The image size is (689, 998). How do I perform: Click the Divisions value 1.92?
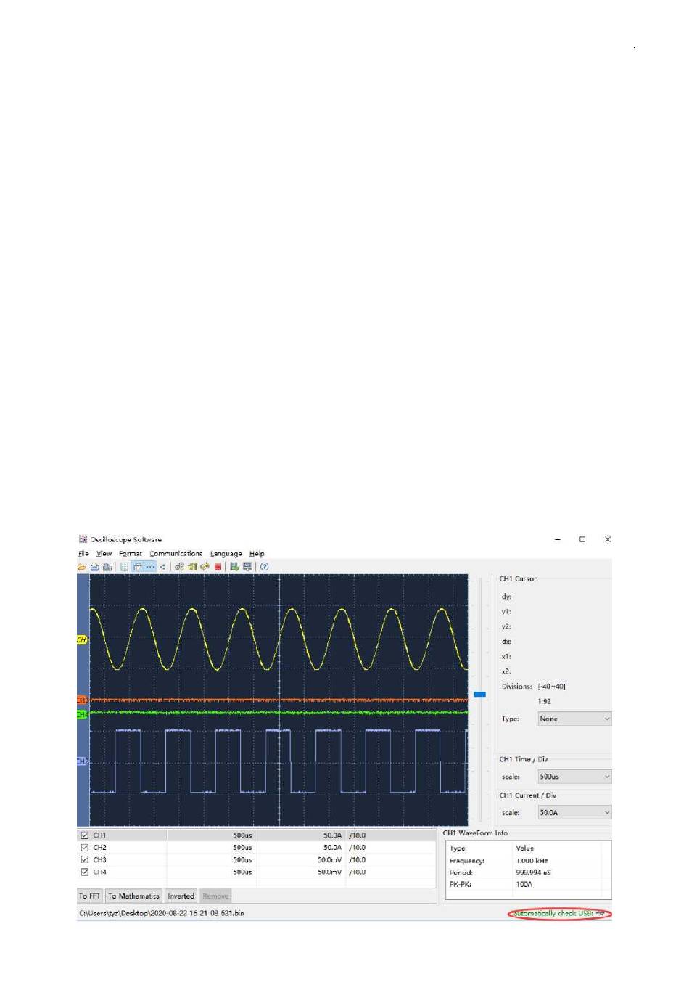click(x=544, y=701)
